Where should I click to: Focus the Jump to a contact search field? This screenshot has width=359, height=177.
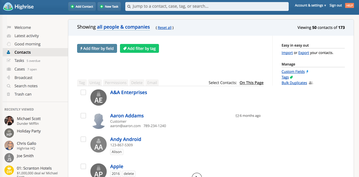[207, 6]
